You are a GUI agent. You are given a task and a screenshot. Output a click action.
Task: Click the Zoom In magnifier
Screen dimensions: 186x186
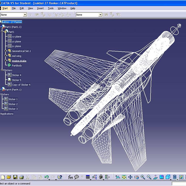(x=143, y=177)
